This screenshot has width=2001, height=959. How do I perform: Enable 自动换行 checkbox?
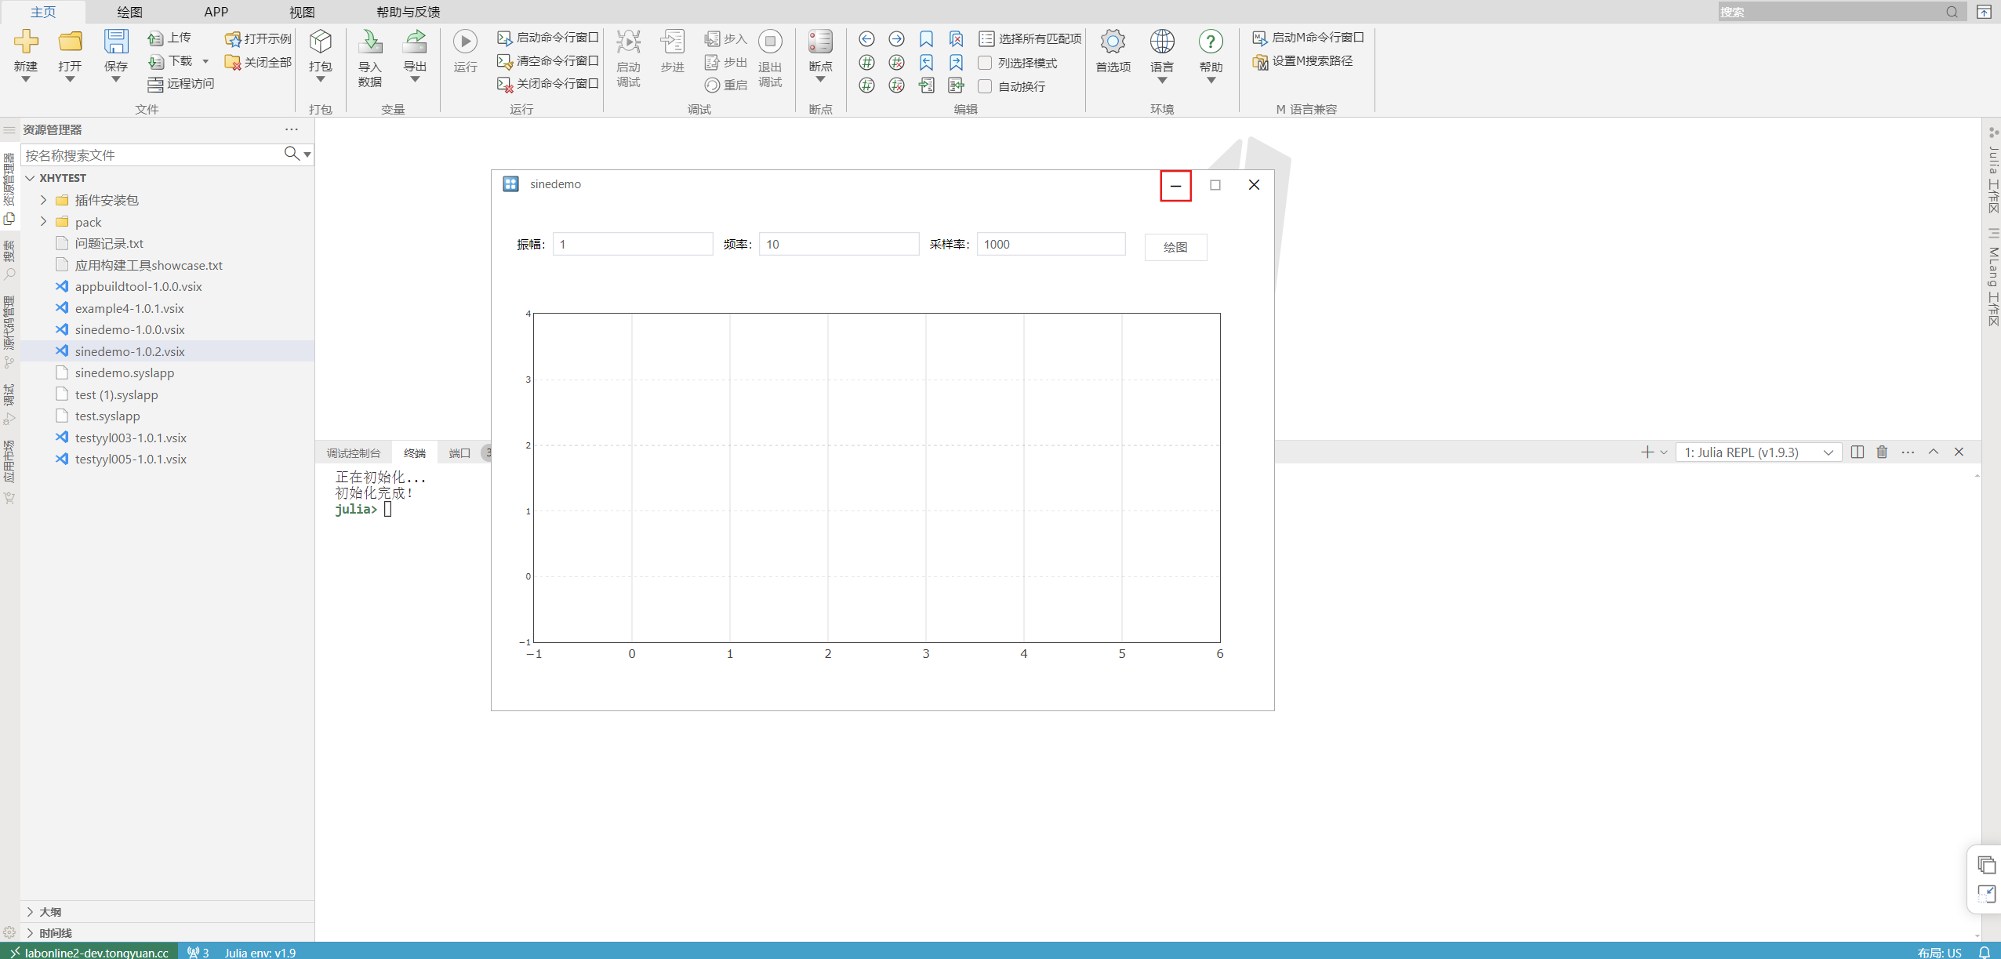click(986, 86)
